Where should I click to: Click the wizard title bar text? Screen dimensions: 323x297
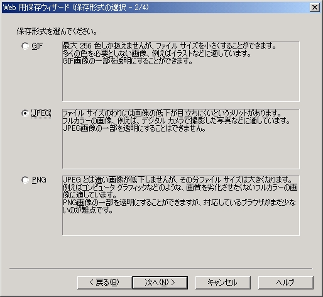(76, 8)
